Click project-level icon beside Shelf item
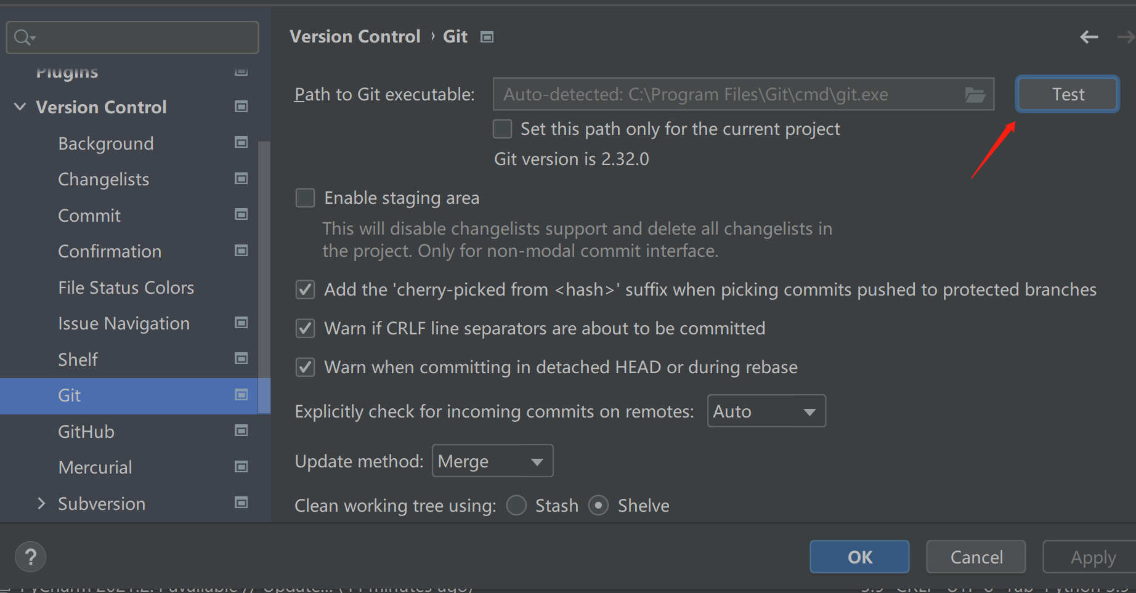 coord(241,358)
